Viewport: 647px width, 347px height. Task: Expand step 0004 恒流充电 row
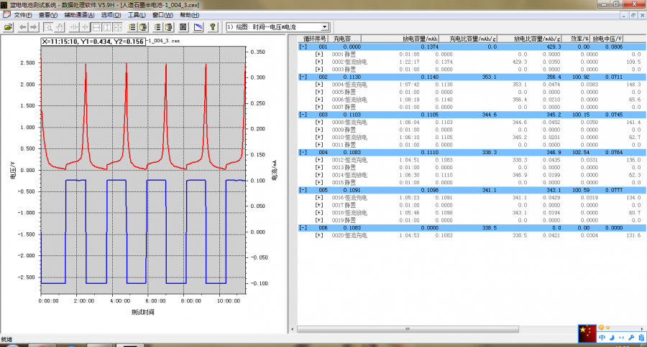pos(318,84)
